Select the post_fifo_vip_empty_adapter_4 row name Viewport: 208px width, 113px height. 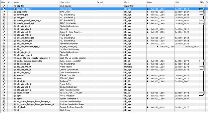34,58
